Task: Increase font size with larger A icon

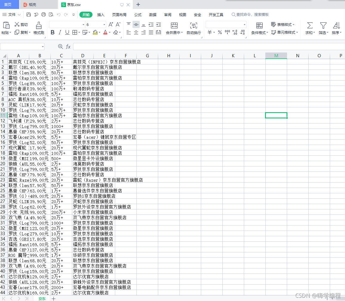Action: point(111,24)
